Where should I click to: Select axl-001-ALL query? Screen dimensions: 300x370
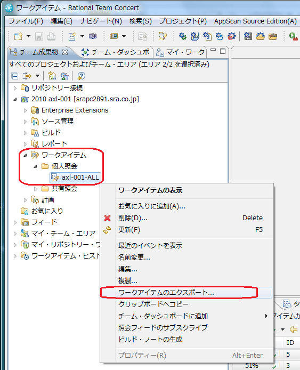coord(76,178)
